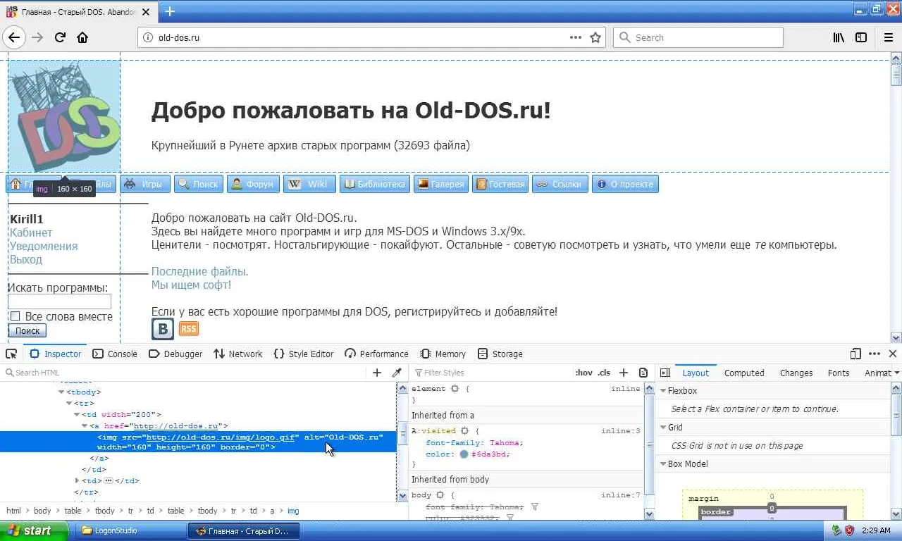Image resolution: width=902 pixels, height=541 pixels.
Task: Open Responsive Design Mode icon
Action: coord(855,354)
